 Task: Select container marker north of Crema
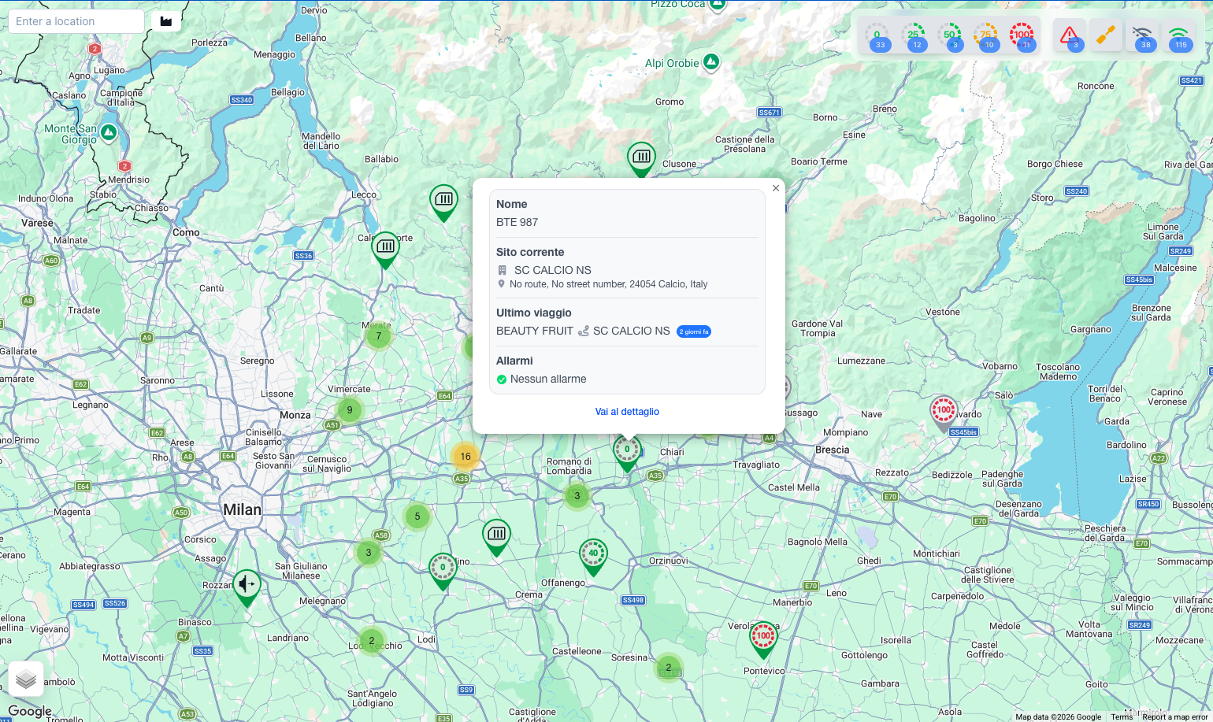(x=496, y=537)
